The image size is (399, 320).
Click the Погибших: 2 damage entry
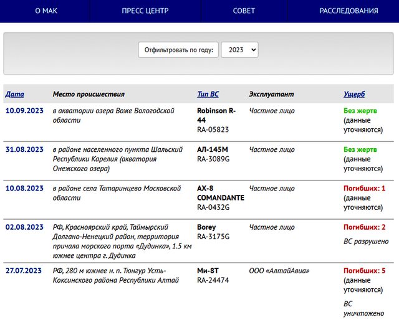point(364,227)
